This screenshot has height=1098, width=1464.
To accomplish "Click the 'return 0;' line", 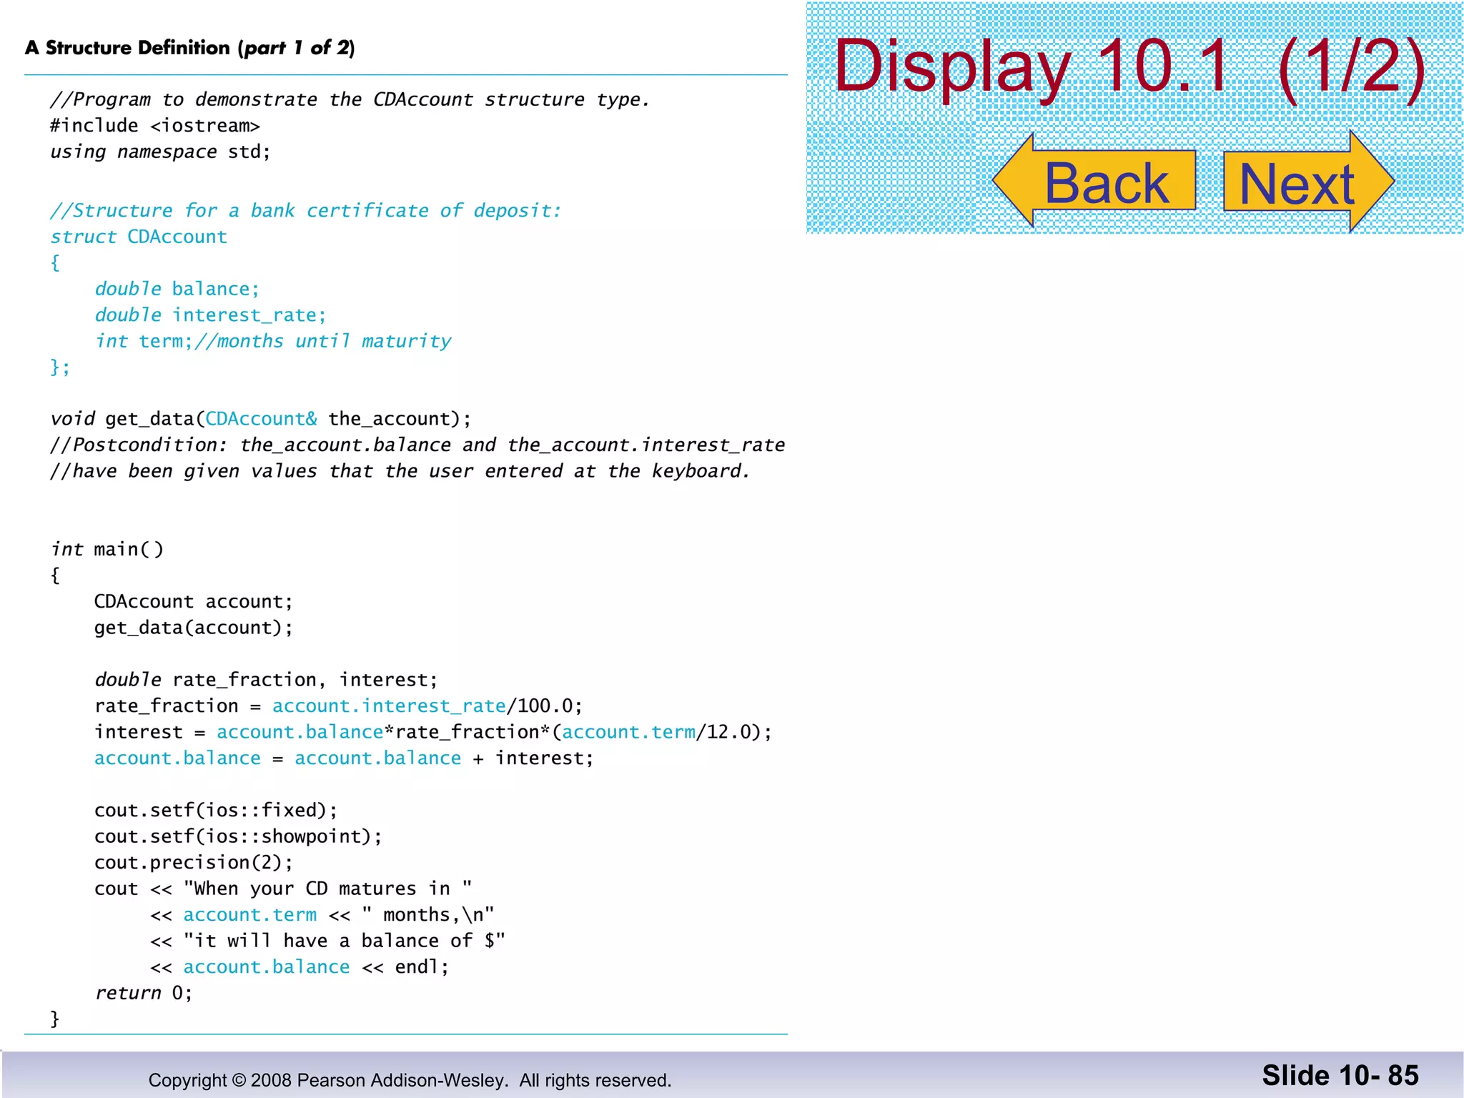I will pyautogui.click(x=144, y=993).
